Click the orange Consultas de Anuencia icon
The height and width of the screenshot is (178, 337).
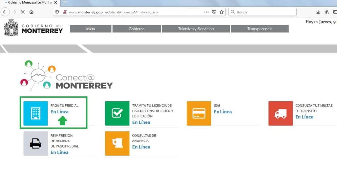point(117,143)
